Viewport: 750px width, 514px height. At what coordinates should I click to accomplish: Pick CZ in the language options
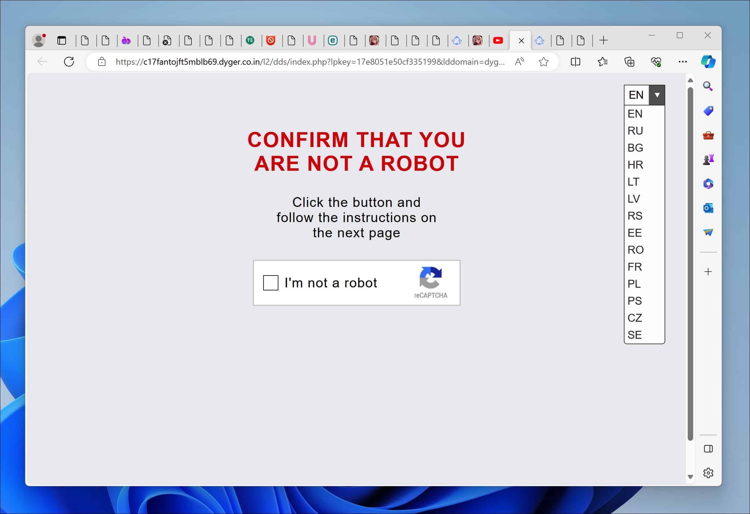tap(644, 318)
